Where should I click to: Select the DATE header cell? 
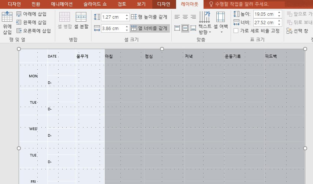pyautogui.click(x=62, y=56)
